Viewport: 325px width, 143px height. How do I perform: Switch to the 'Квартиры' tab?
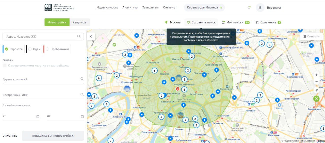[79, 22]
